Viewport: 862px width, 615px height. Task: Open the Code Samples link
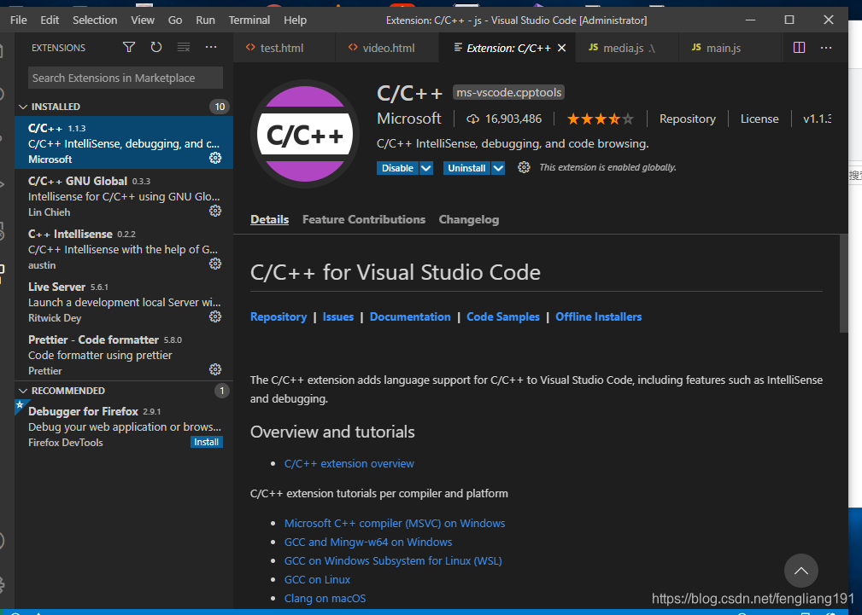click(503, 316)
